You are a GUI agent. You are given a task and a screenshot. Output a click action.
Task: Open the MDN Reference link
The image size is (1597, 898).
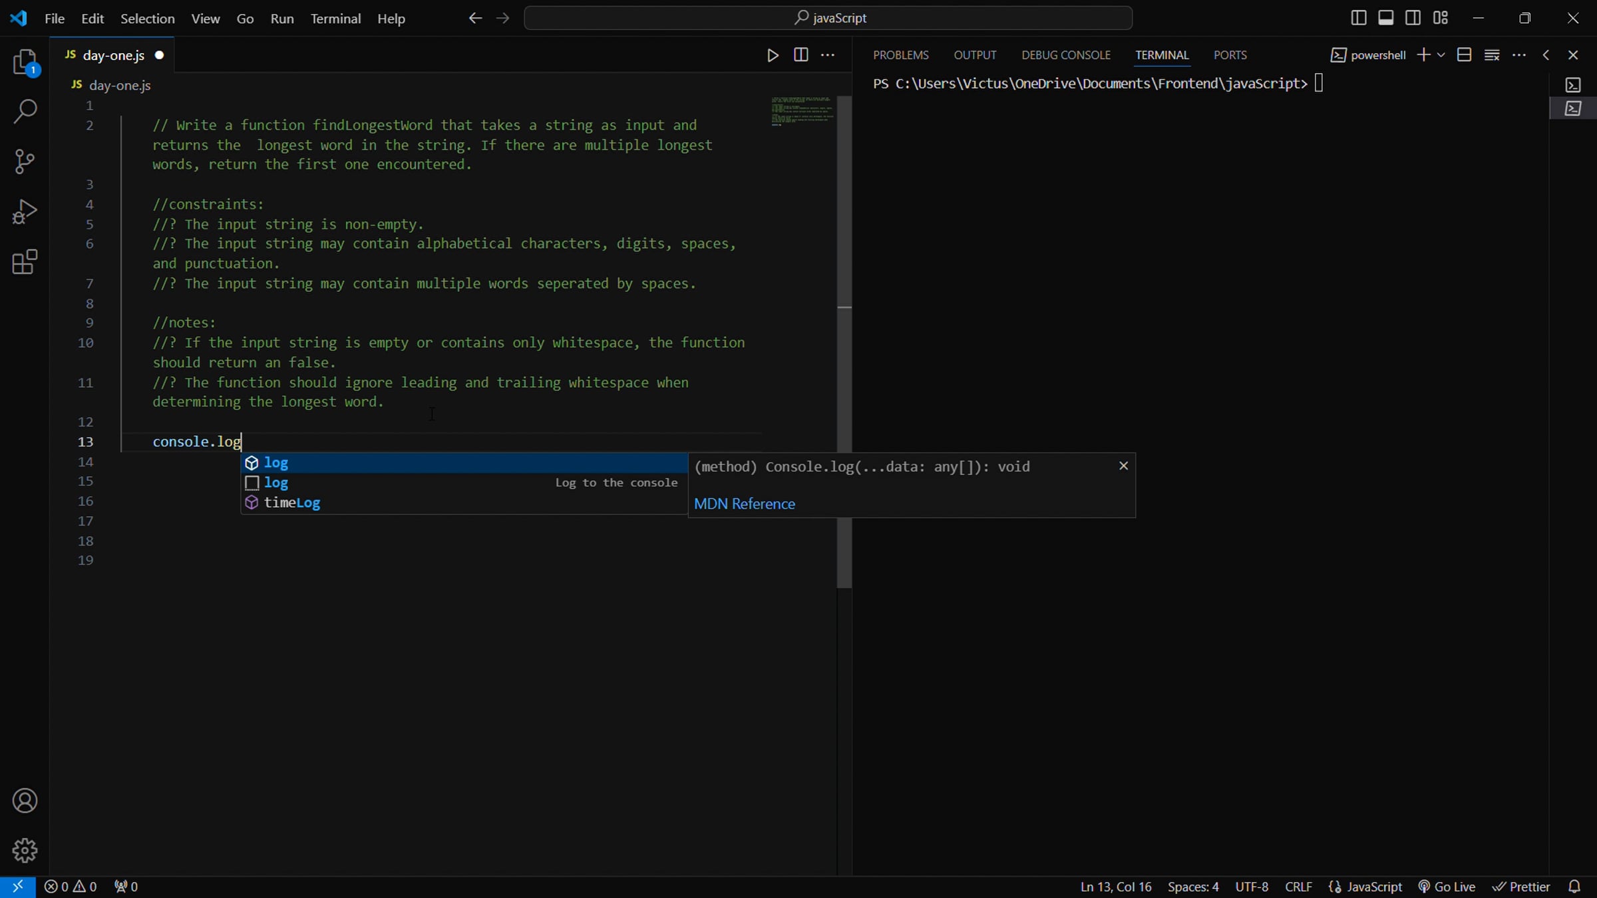point(744,504)
